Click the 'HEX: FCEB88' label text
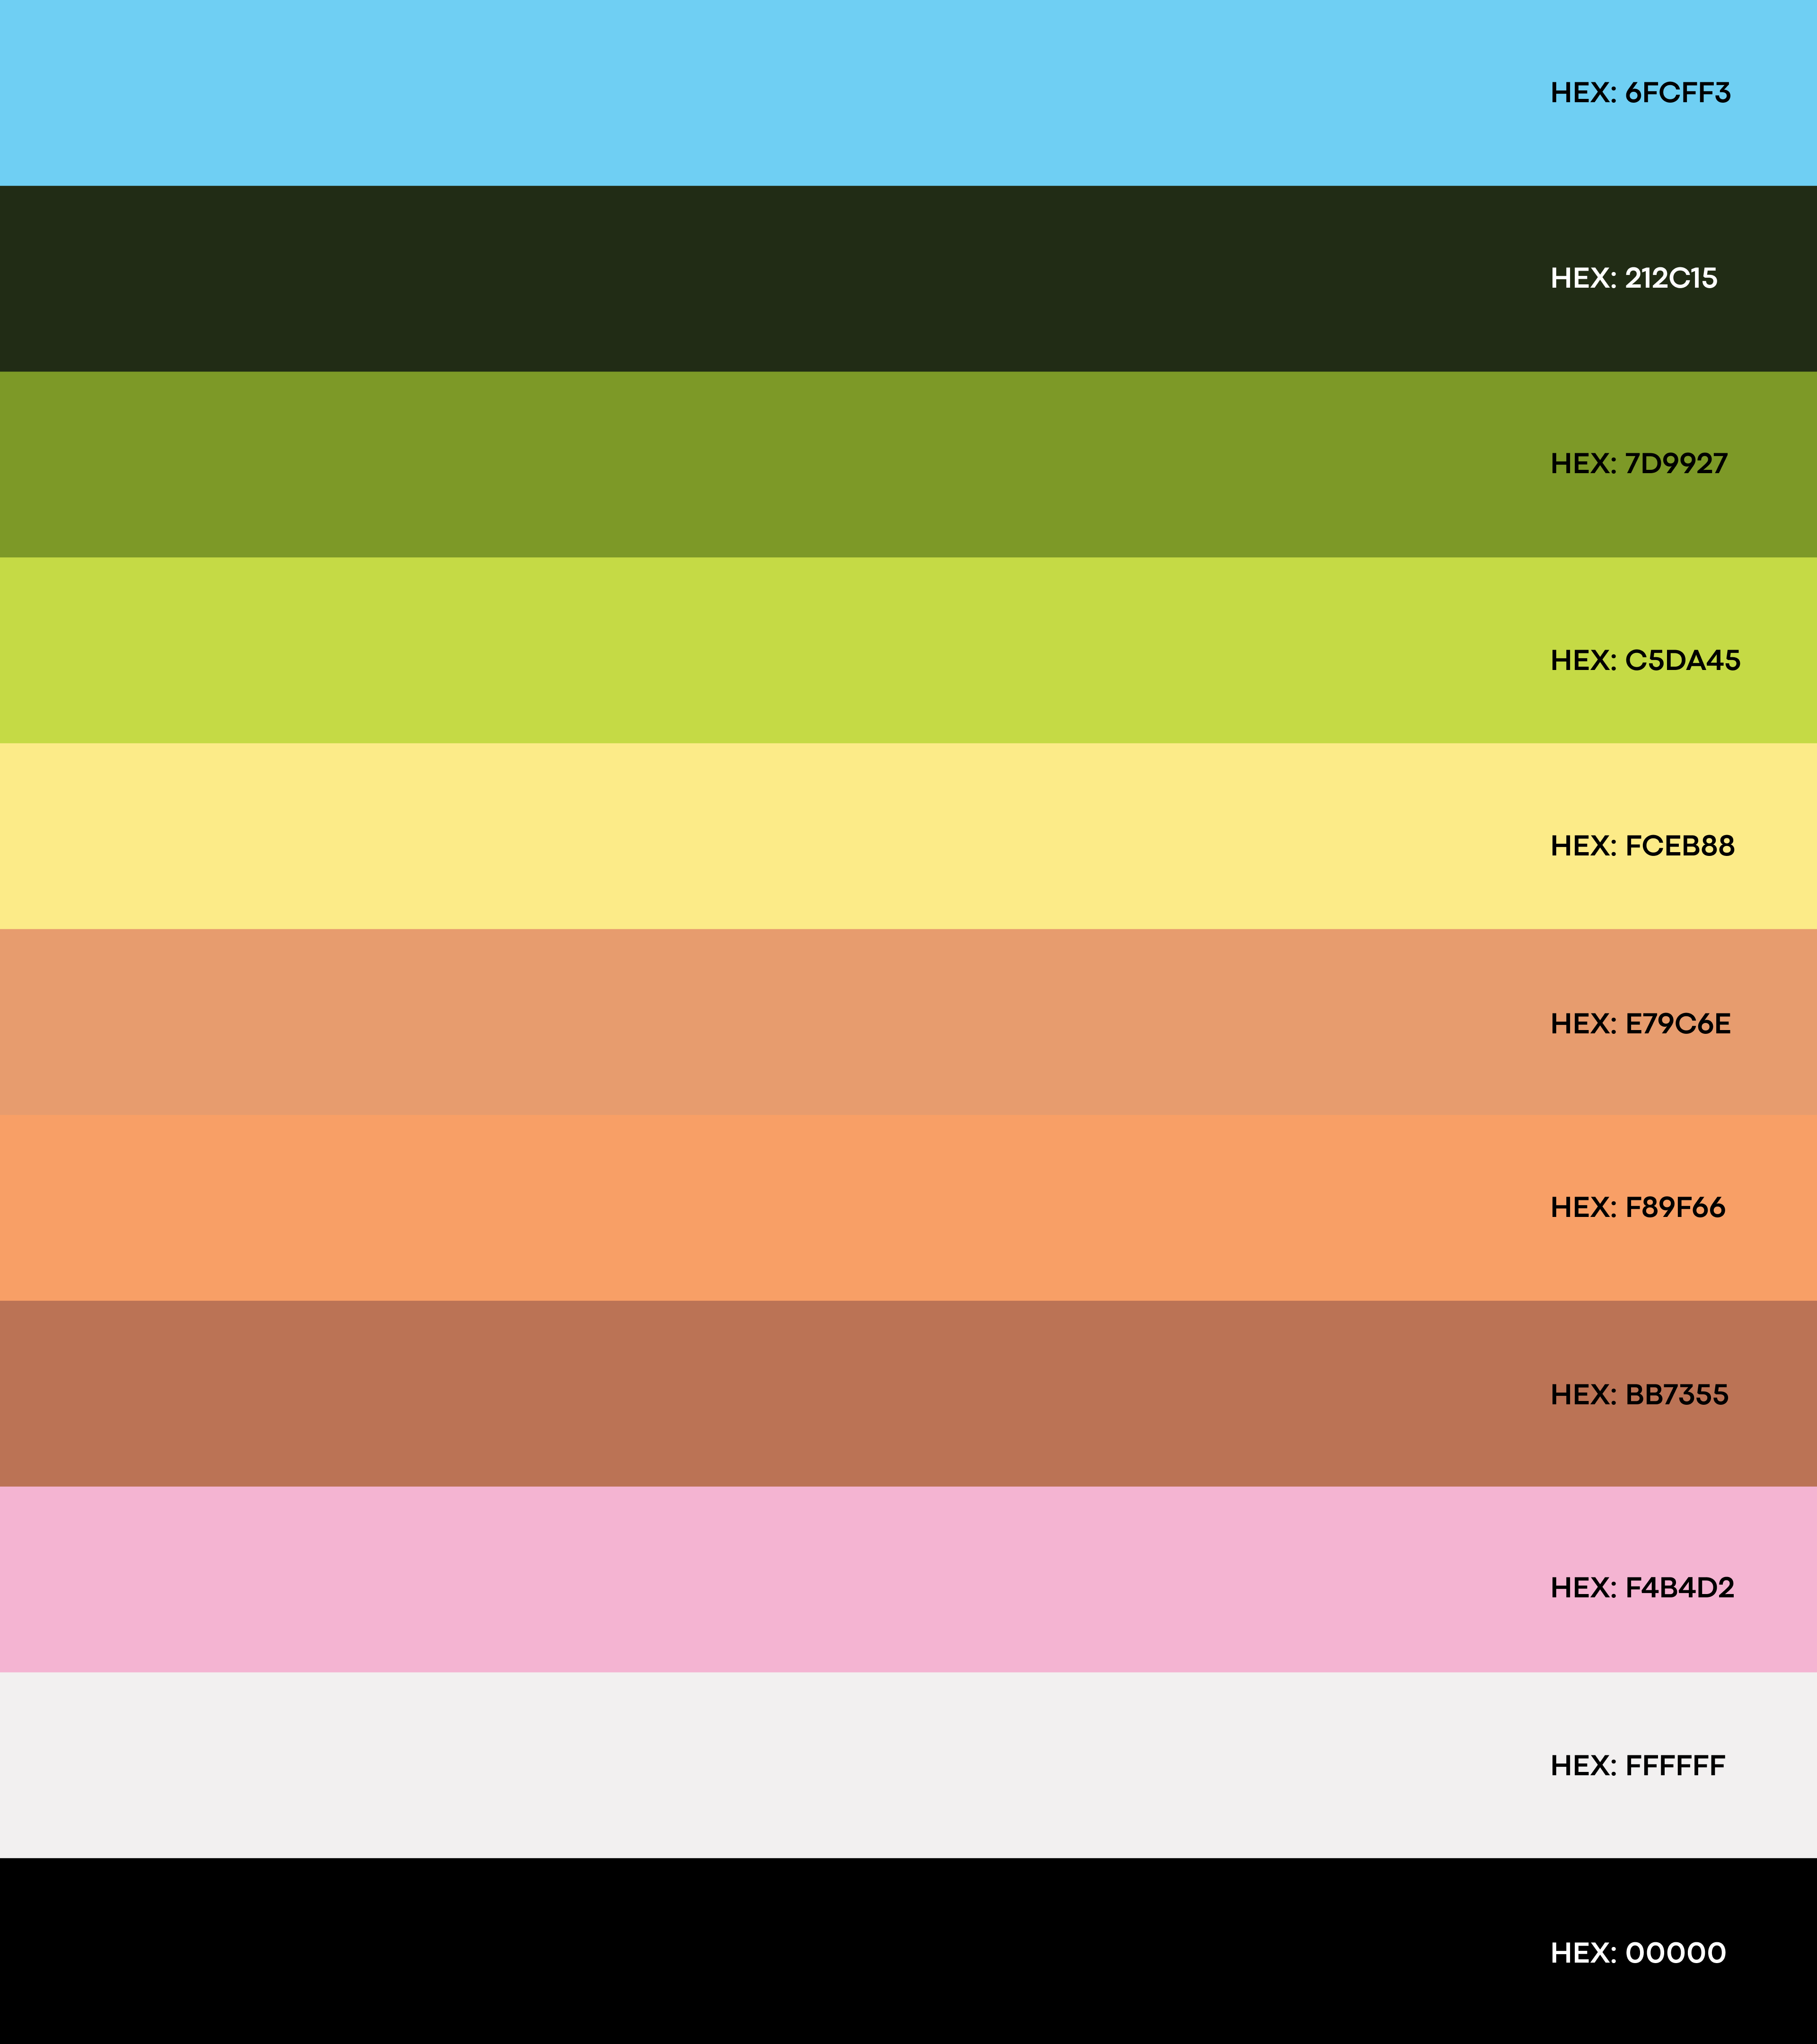This screenshot has height=2044, width=1817. (x=1642, y=846)
